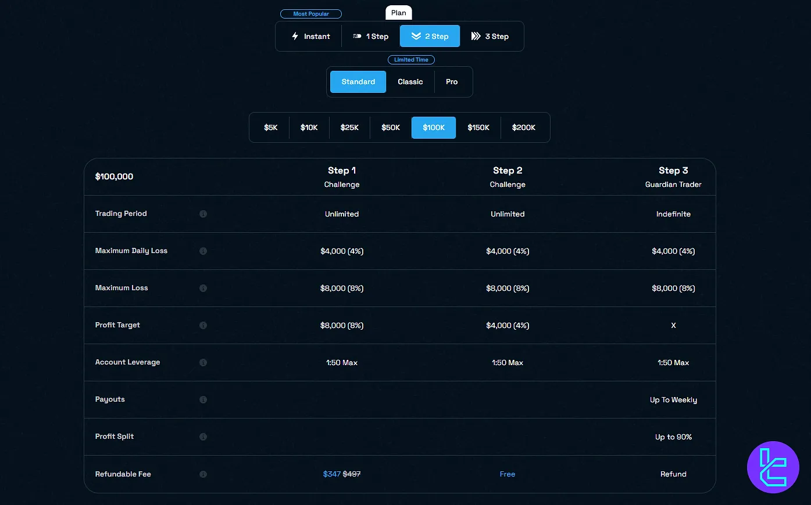Click the info icon beside Account Leverage

(203, 362)
